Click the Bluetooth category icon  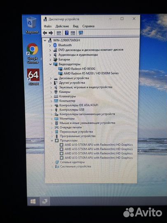click(x=55, y=45)
